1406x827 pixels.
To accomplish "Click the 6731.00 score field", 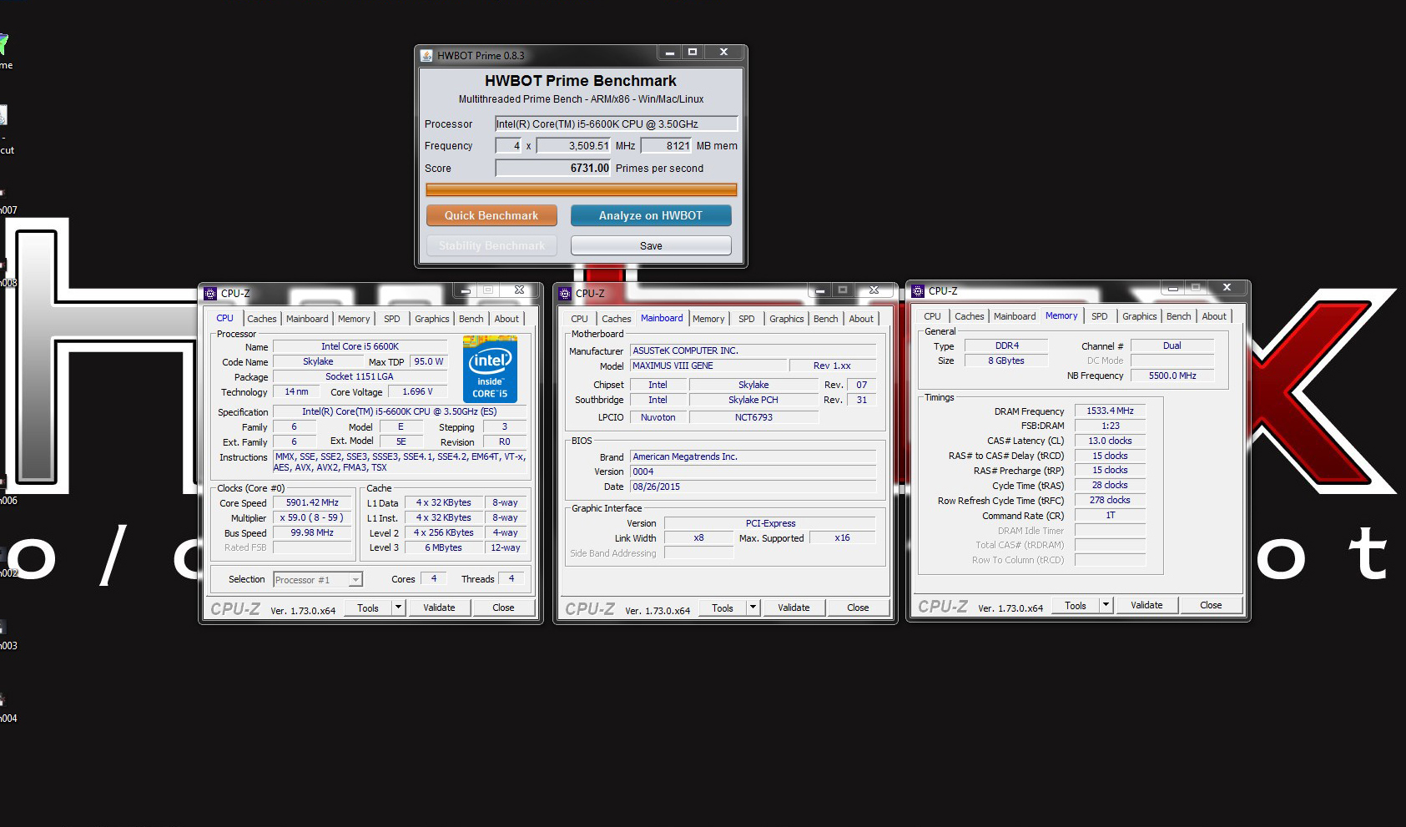I will point(553,168).
